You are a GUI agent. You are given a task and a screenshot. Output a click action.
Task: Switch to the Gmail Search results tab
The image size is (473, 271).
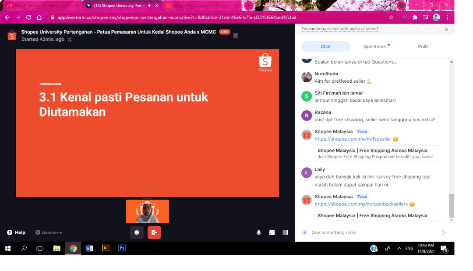coord(42,6)
